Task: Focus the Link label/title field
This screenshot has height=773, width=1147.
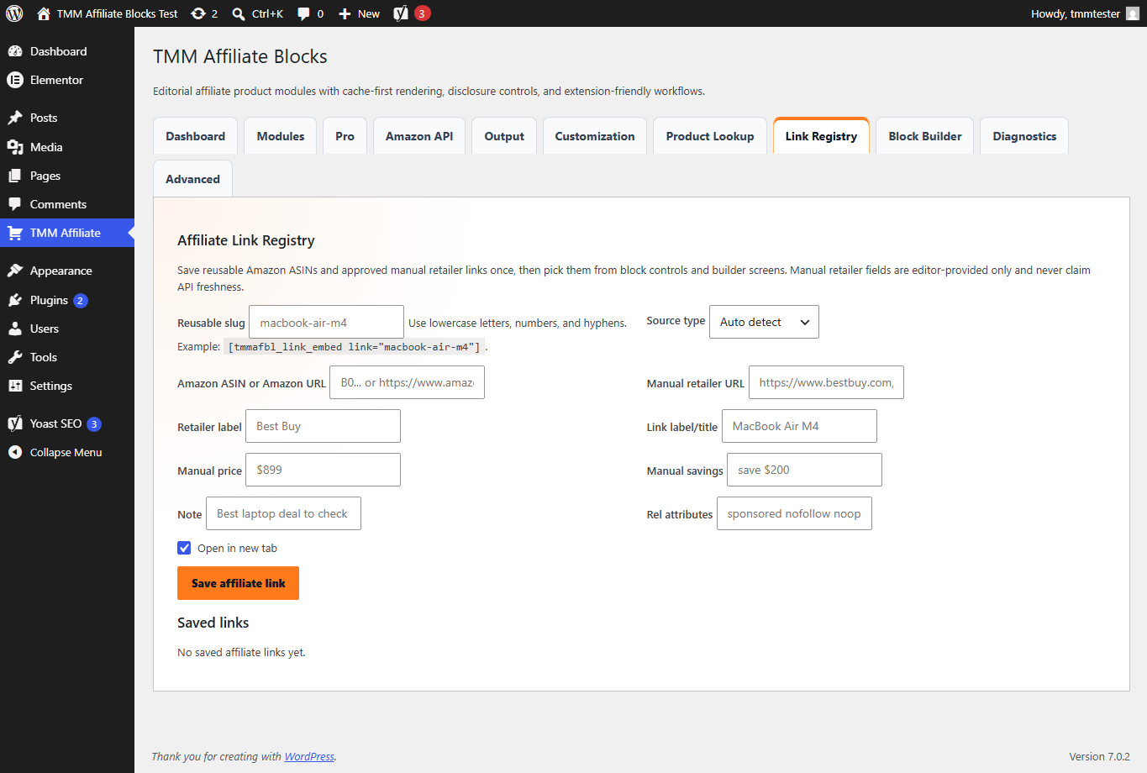Action: point(799,426)
